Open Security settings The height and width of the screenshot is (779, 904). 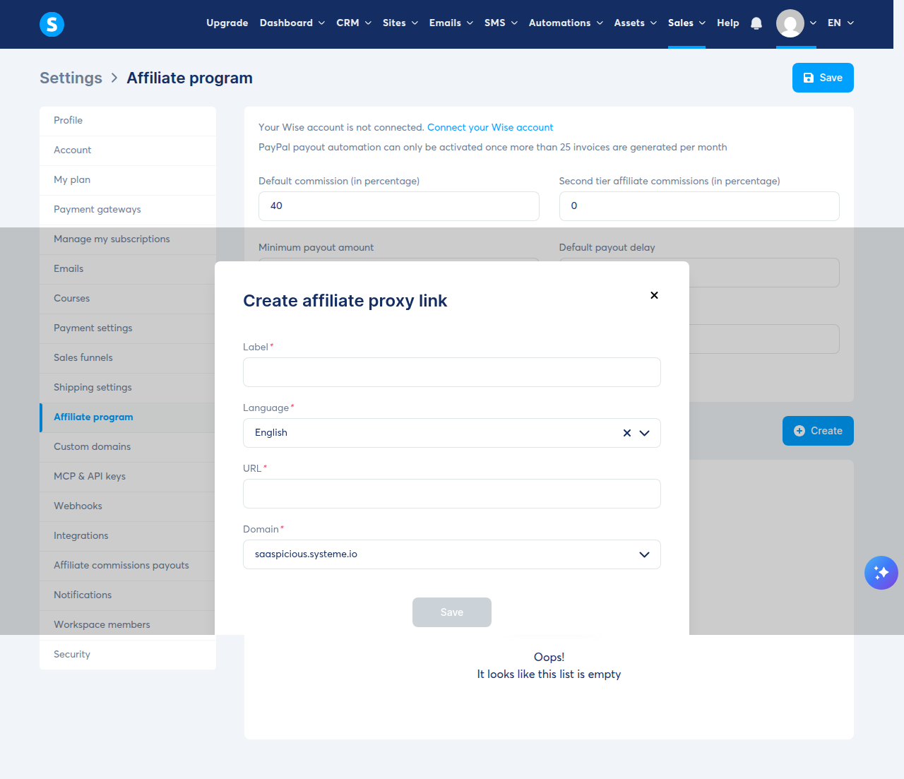click(x=128, y=655)
